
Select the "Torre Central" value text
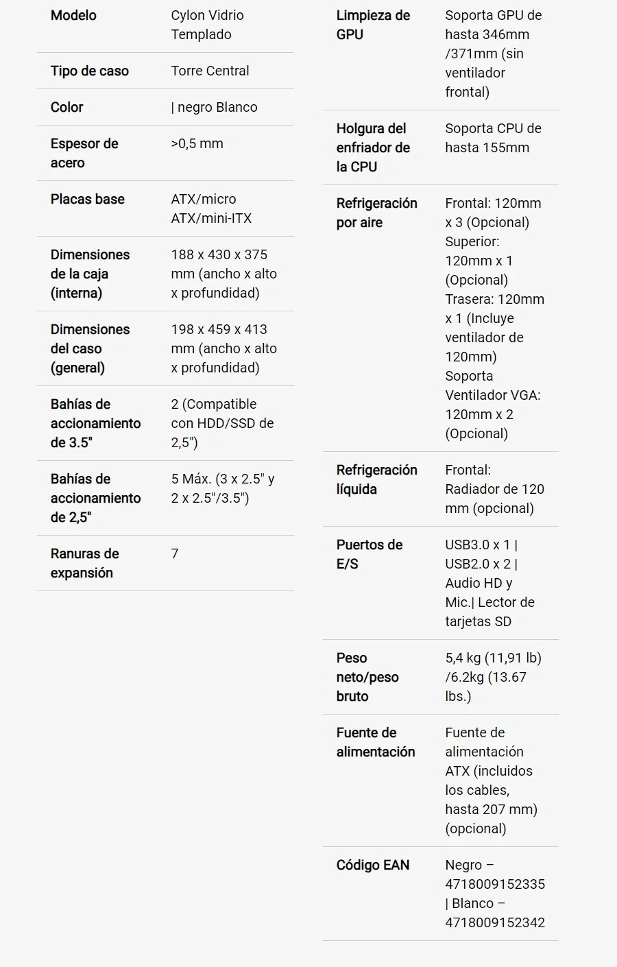pos(210,71)
